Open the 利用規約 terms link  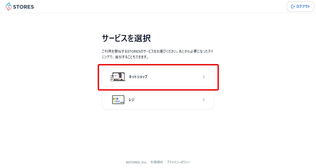click(156, 162)
